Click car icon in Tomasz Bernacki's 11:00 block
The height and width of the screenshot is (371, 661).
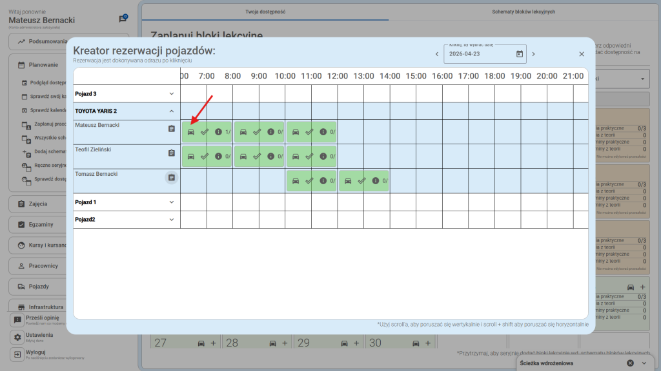point(295,181)
